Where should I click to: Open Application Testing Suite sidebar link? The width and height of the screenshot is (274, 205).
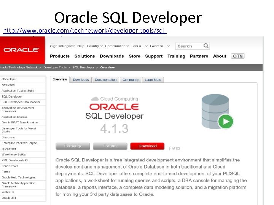23,91
